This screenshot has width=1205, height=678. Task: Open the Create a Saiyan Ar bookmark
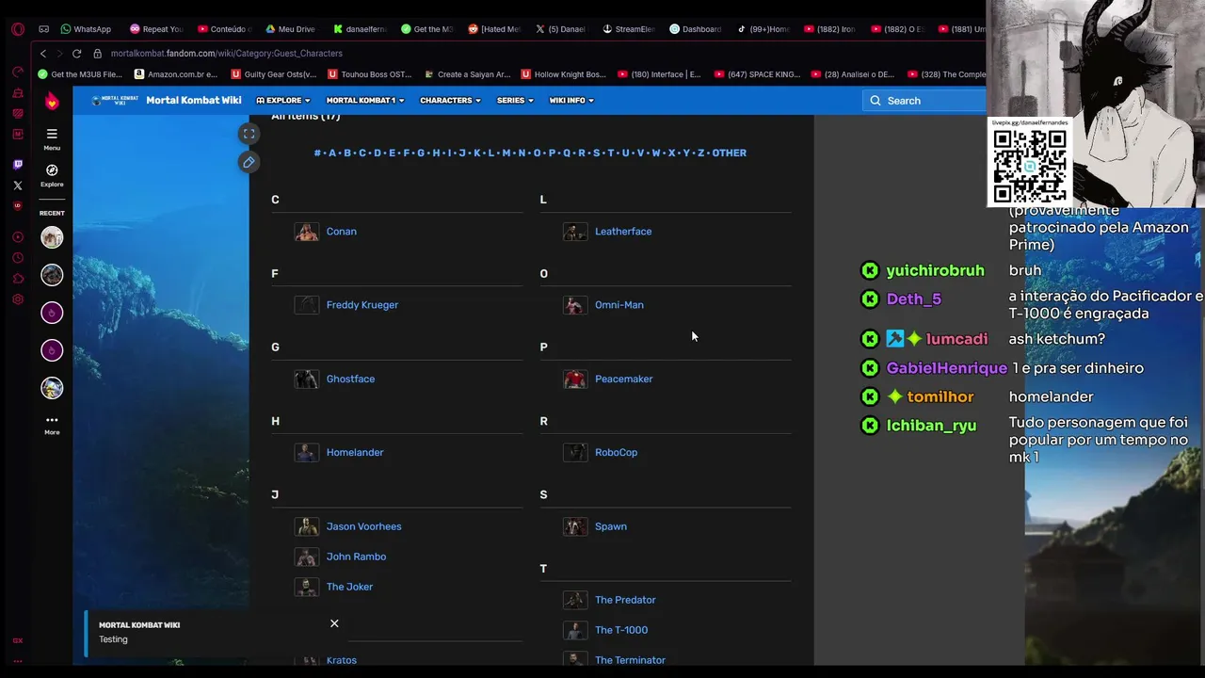click(467, 74)
